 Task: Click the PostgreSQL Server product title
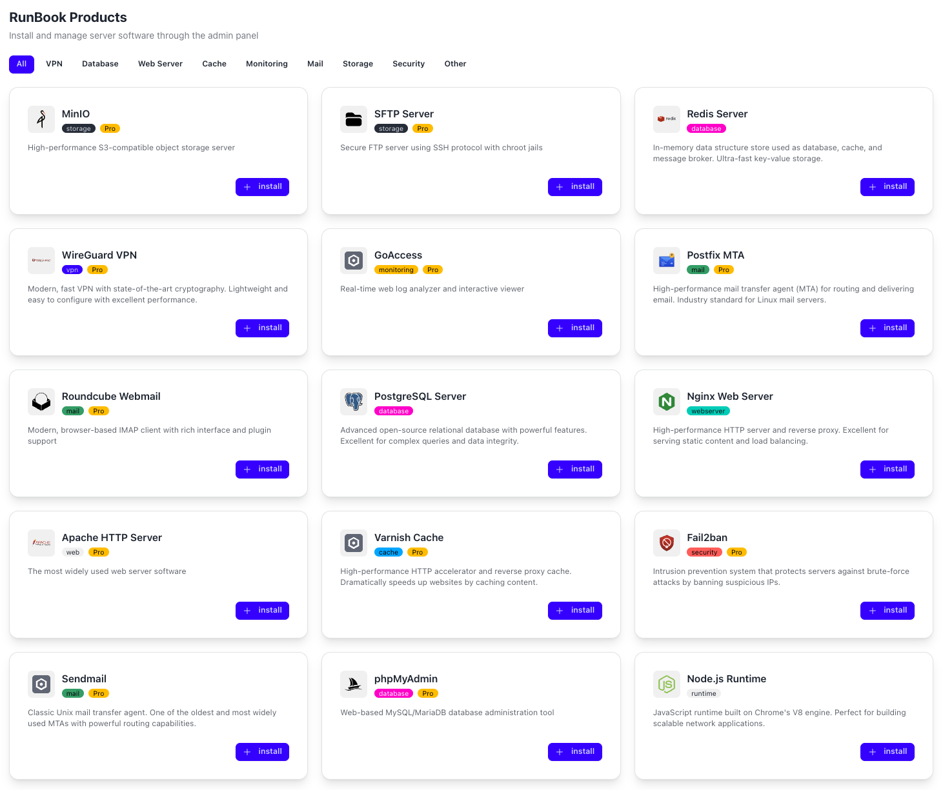point(420,397)
